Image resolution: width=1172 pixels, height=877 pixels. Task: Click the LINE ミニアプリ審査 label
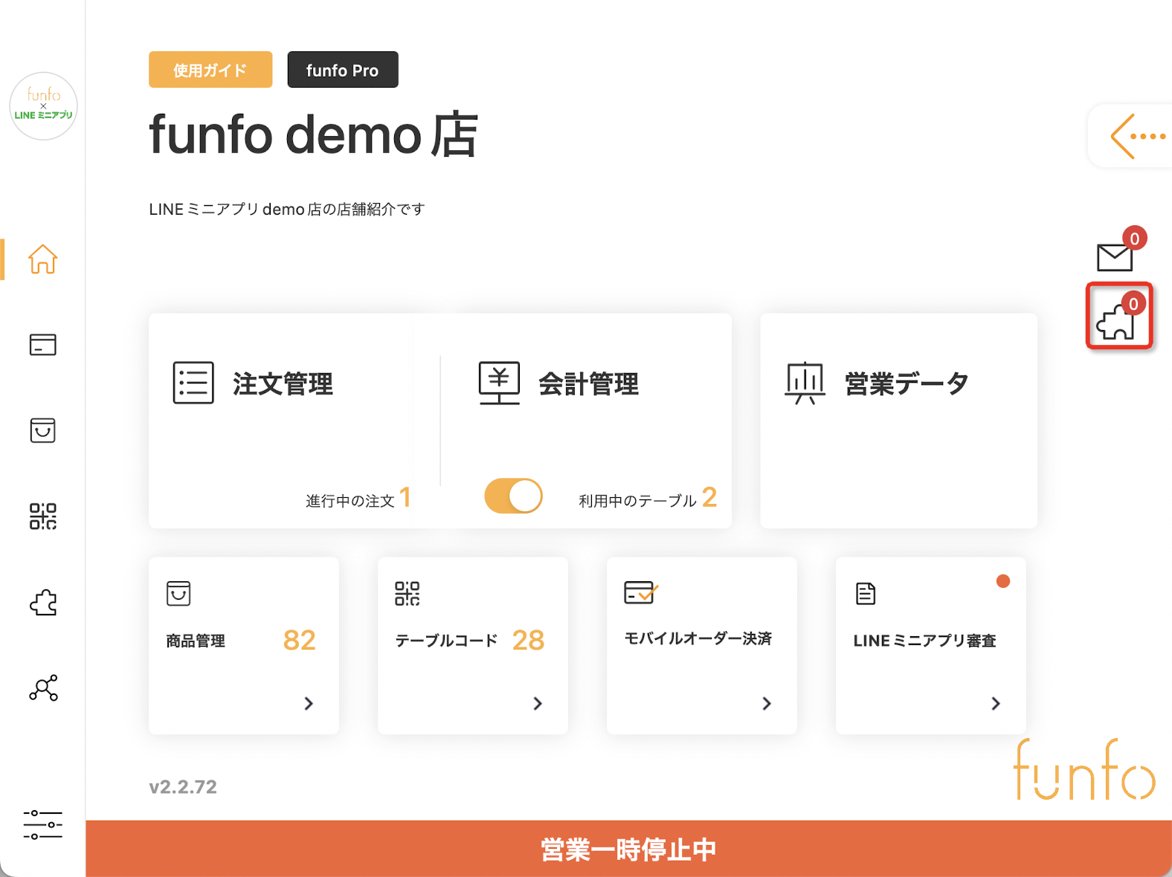(x=924, y=641)
